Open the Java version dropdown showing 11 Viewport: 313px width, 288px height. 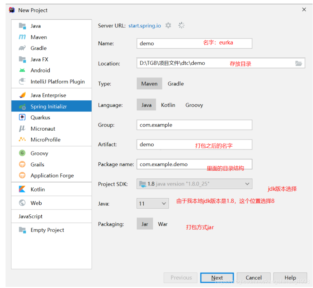152,204
